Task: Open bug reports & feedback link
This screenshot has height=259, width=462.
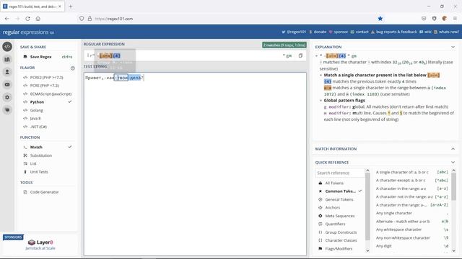Action: pos(394,32)
